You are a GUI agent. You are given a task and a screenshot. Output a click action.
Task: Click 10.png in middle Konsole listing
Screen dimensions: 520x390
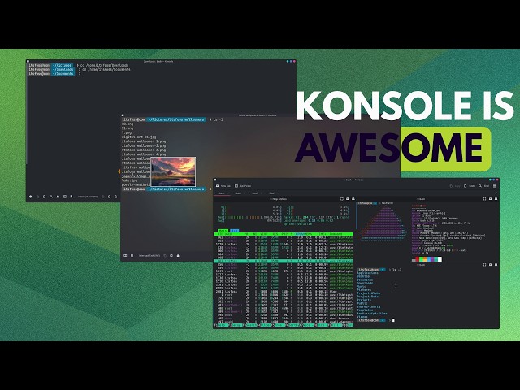tap(128, 123)
